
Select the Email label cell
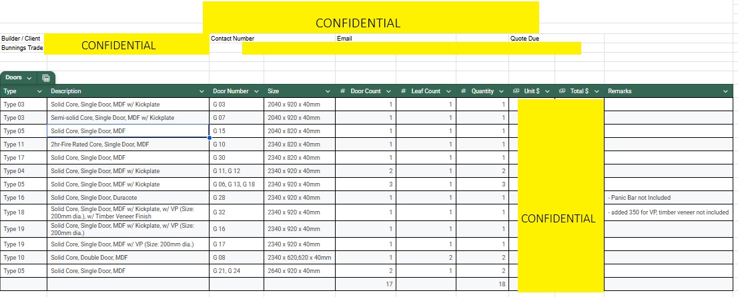click(x=365, y=39)
